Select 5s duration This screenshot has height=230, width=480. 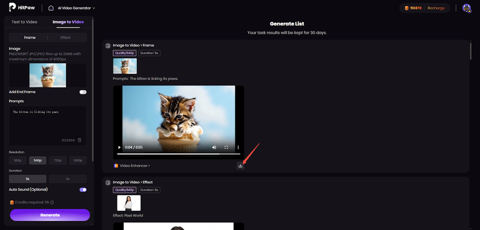[28, 179]
